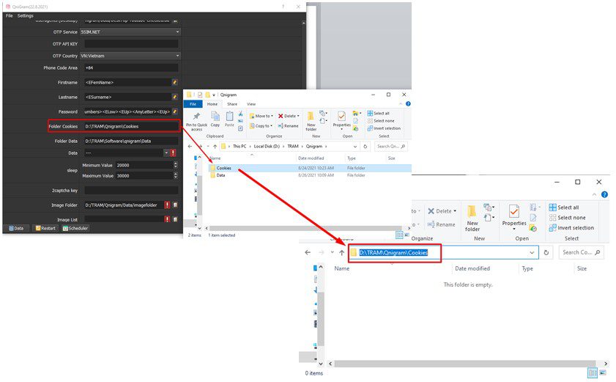Select the Data folder row in Qnigram explorer

pyautogui.click(x=311, y=175)
